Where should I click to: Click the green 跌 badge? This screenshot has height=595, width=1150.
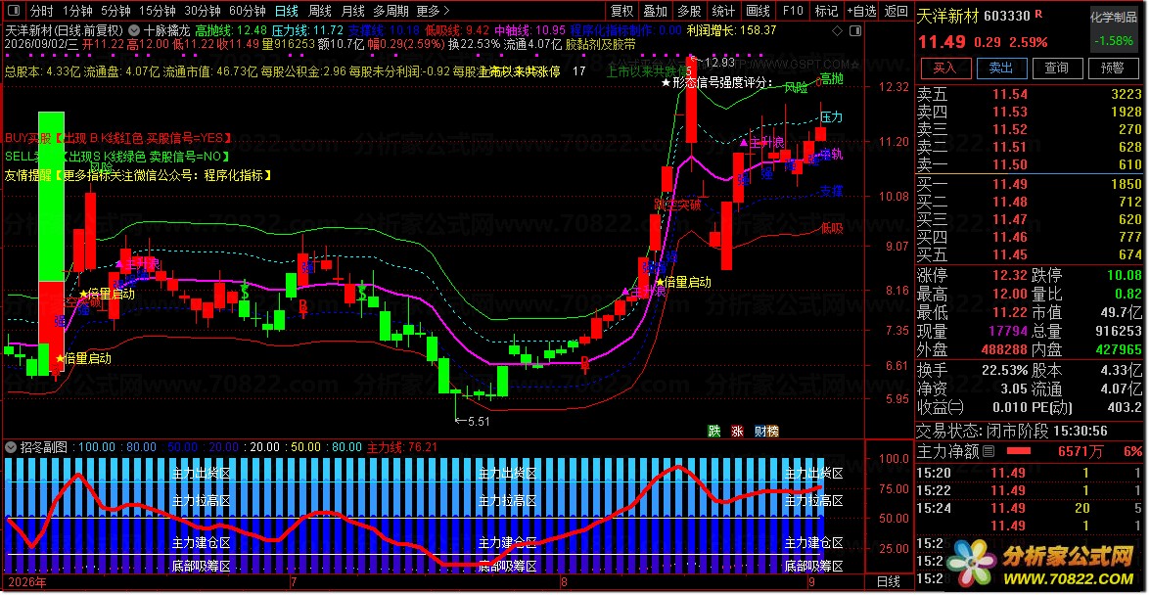point(713,432)
